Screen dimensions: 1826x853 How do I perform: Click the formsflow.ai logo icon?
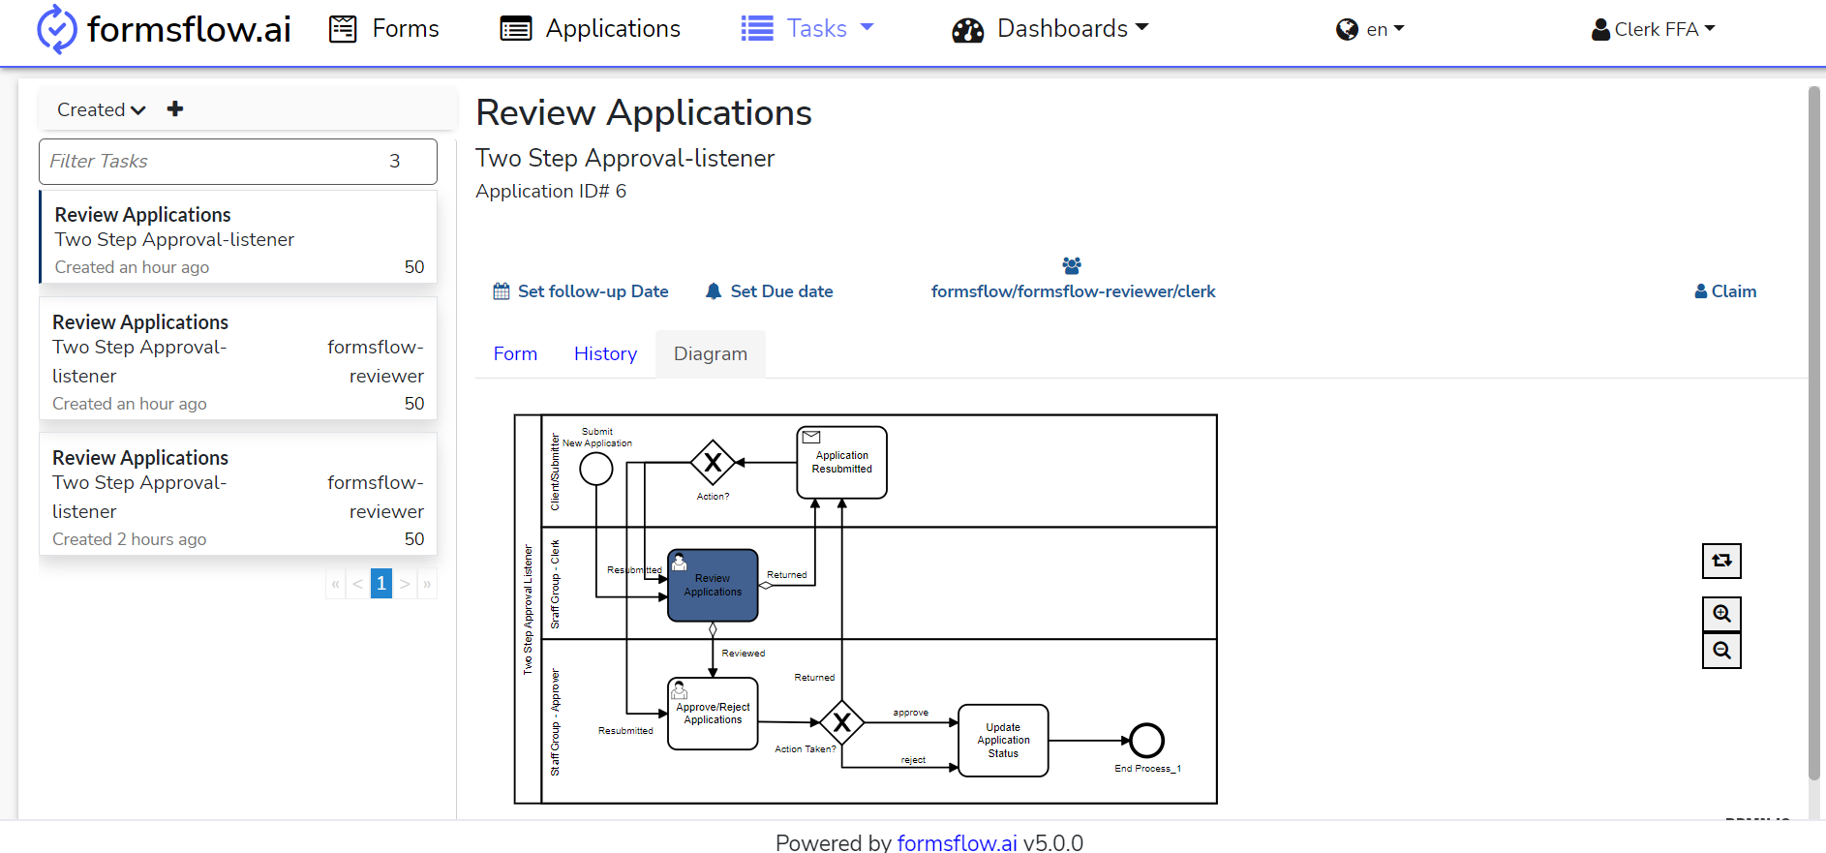coord(56,29)
